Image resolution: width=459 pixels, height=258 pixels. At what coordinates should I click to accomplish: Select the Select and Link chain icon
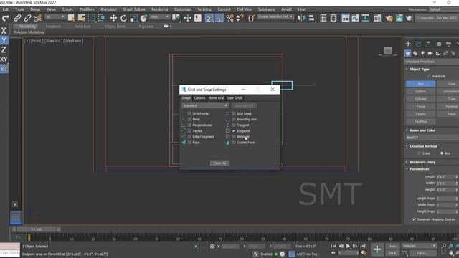[17, 18]
